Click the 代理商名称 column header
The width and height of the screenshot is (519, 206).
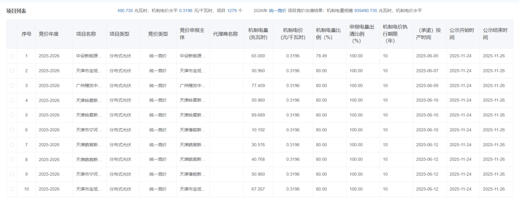(225, 34)
